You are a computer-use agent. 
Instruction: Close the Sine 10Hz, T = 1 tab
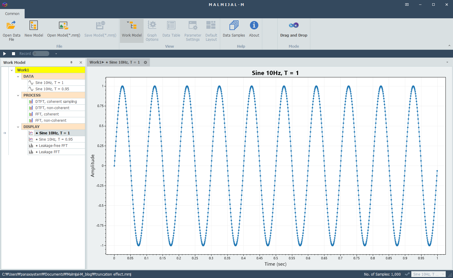[145, 62]
